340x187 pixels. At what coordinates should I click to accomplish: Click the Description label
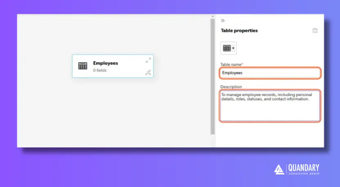[x=231, y=87]
